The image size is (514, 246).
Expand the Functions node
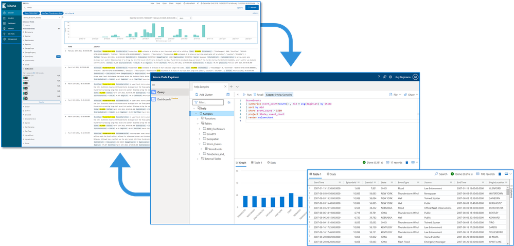(198, 118)
